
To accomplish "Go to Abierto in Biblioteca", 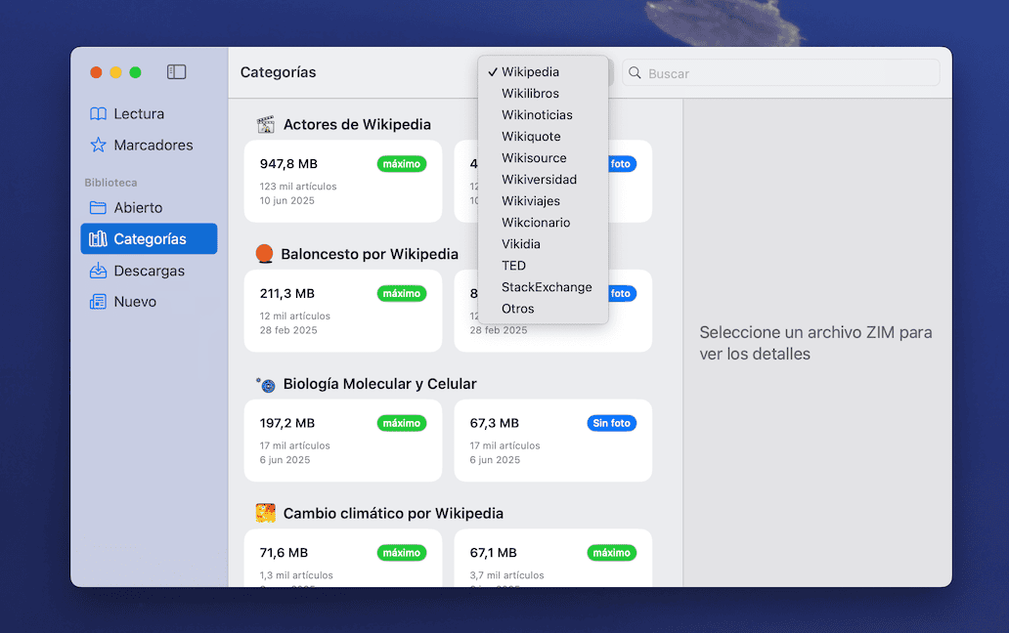I will coord(149,207).
